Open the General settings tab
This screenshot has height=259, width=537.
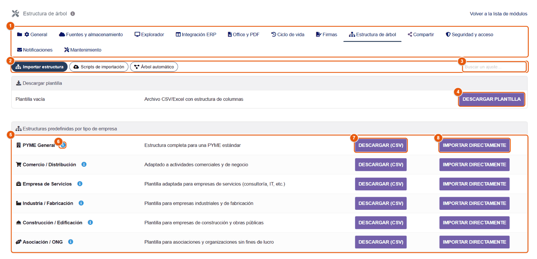[x=32, y=35]
